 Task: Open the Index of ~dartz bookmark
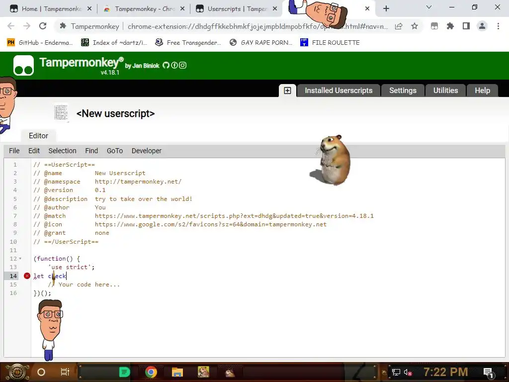click(114, 43)
